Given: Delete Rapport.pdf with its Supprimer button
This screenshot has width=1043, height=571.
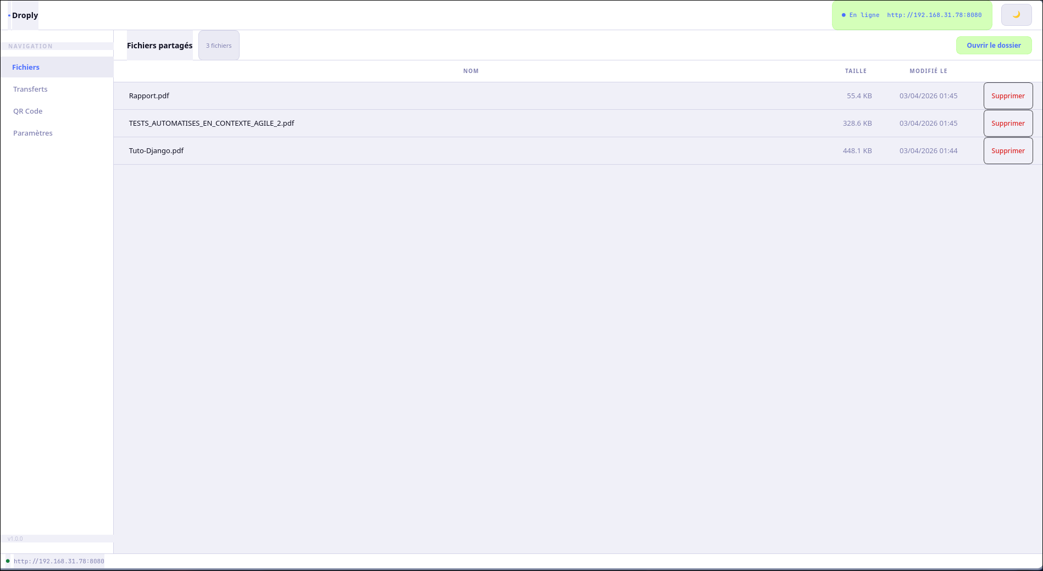Looking at the screenshot, I should 1008,96.
